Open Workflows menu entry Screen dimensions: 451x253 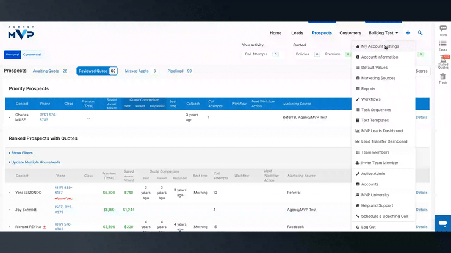[370, 99]
